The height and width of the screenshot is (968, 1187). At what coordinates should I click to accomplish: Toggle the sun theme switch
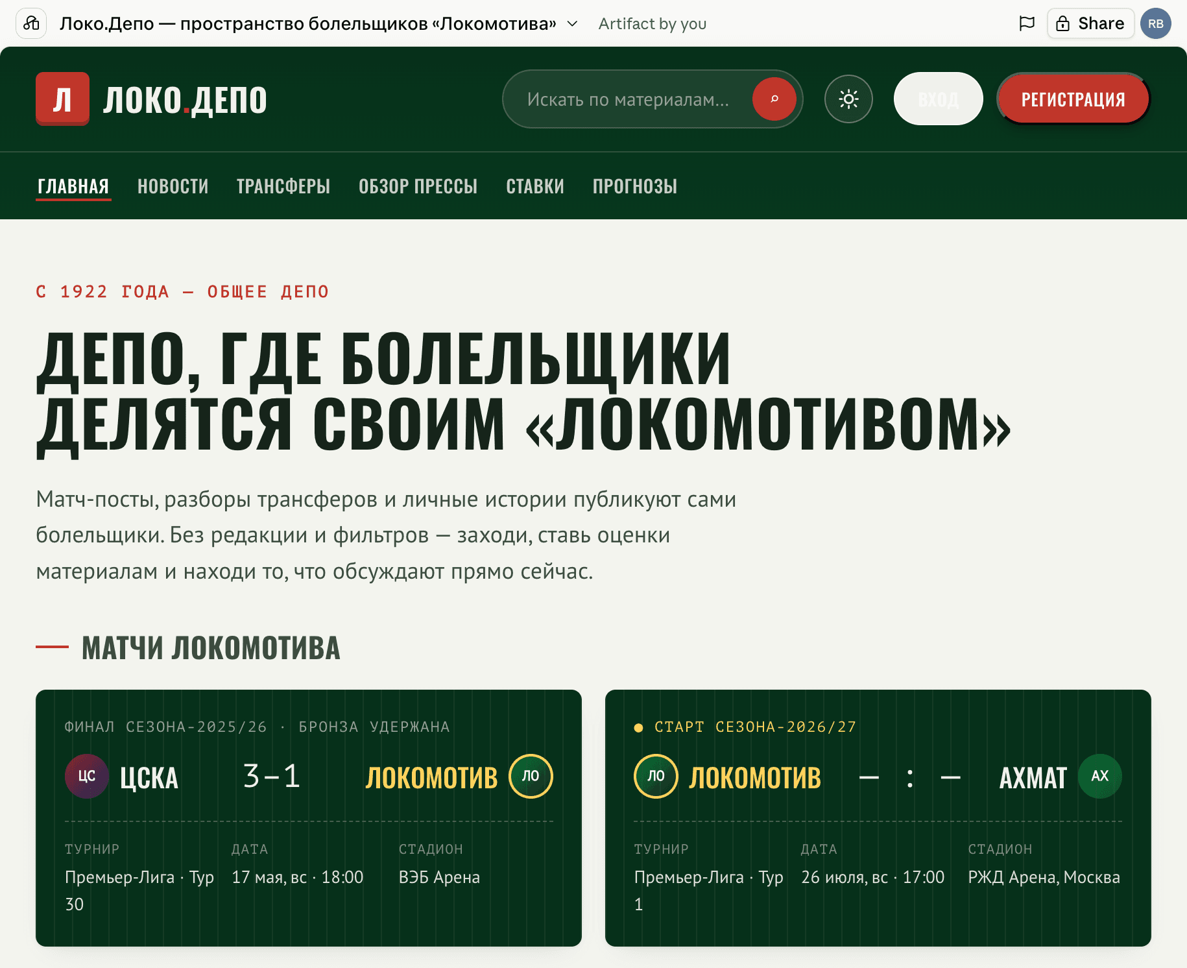point(848,99)
